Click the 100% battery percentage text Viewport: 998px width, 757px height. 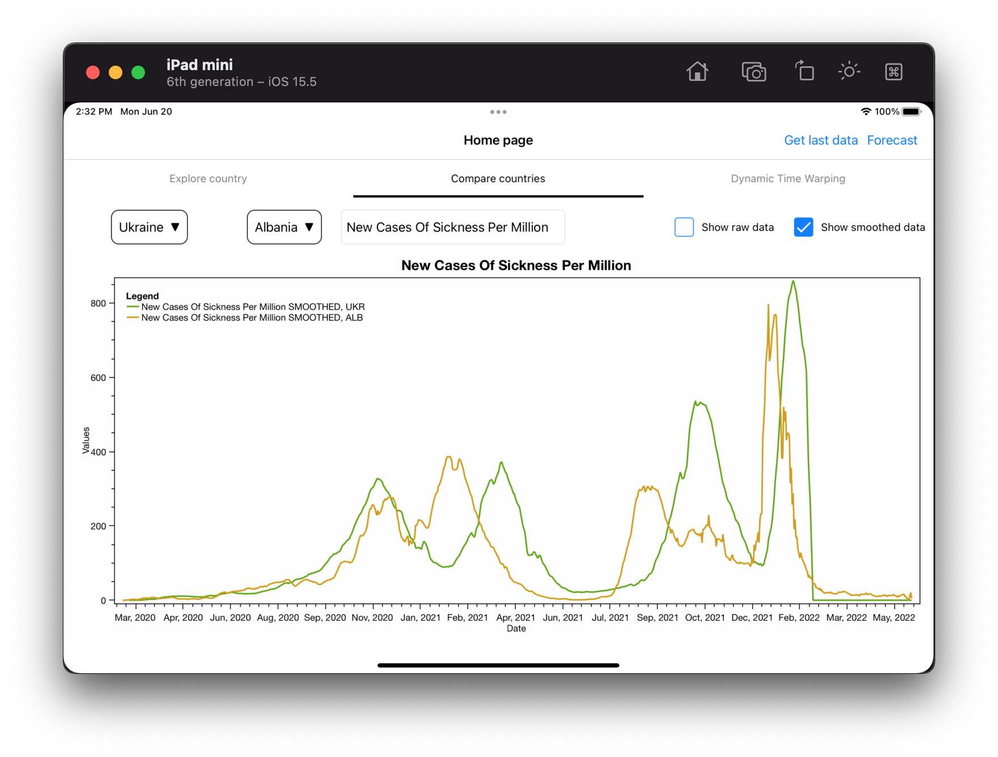pyautogui.click(x=887, y=111)
